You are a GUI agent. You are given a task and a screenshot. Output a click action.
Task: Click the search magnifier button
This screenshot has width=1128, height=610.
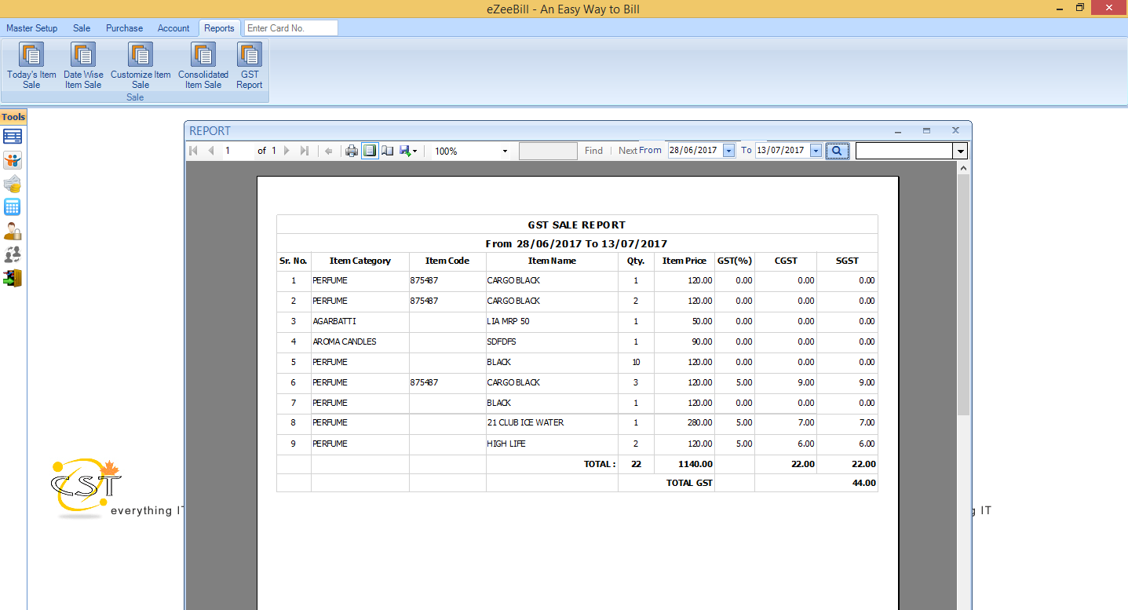pyautogui.click(x=838, y=151)
